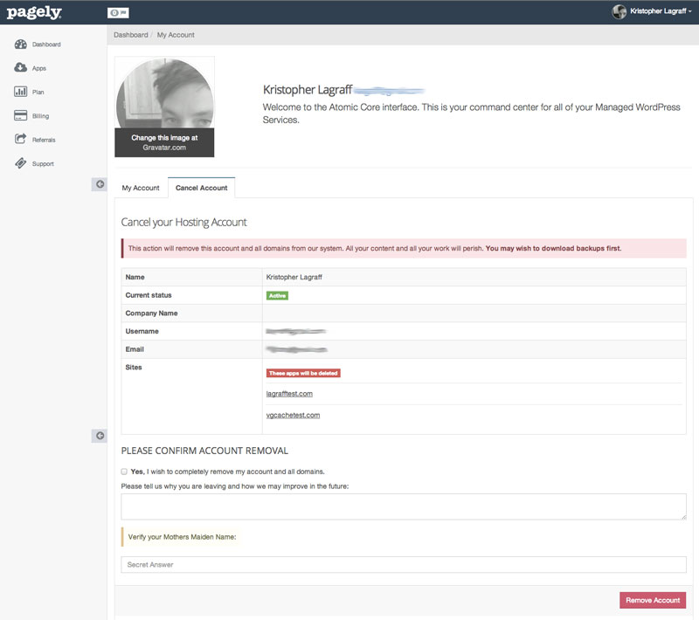The image size is (699, 620).
Task: Click Verify your Mothers Maiden Name text
Action: (182, 537)
